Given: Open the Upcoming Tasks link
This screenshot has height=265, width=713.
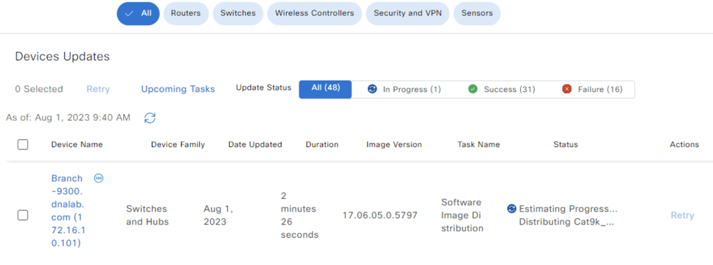Looking at the screenshot, I should 178,89.
